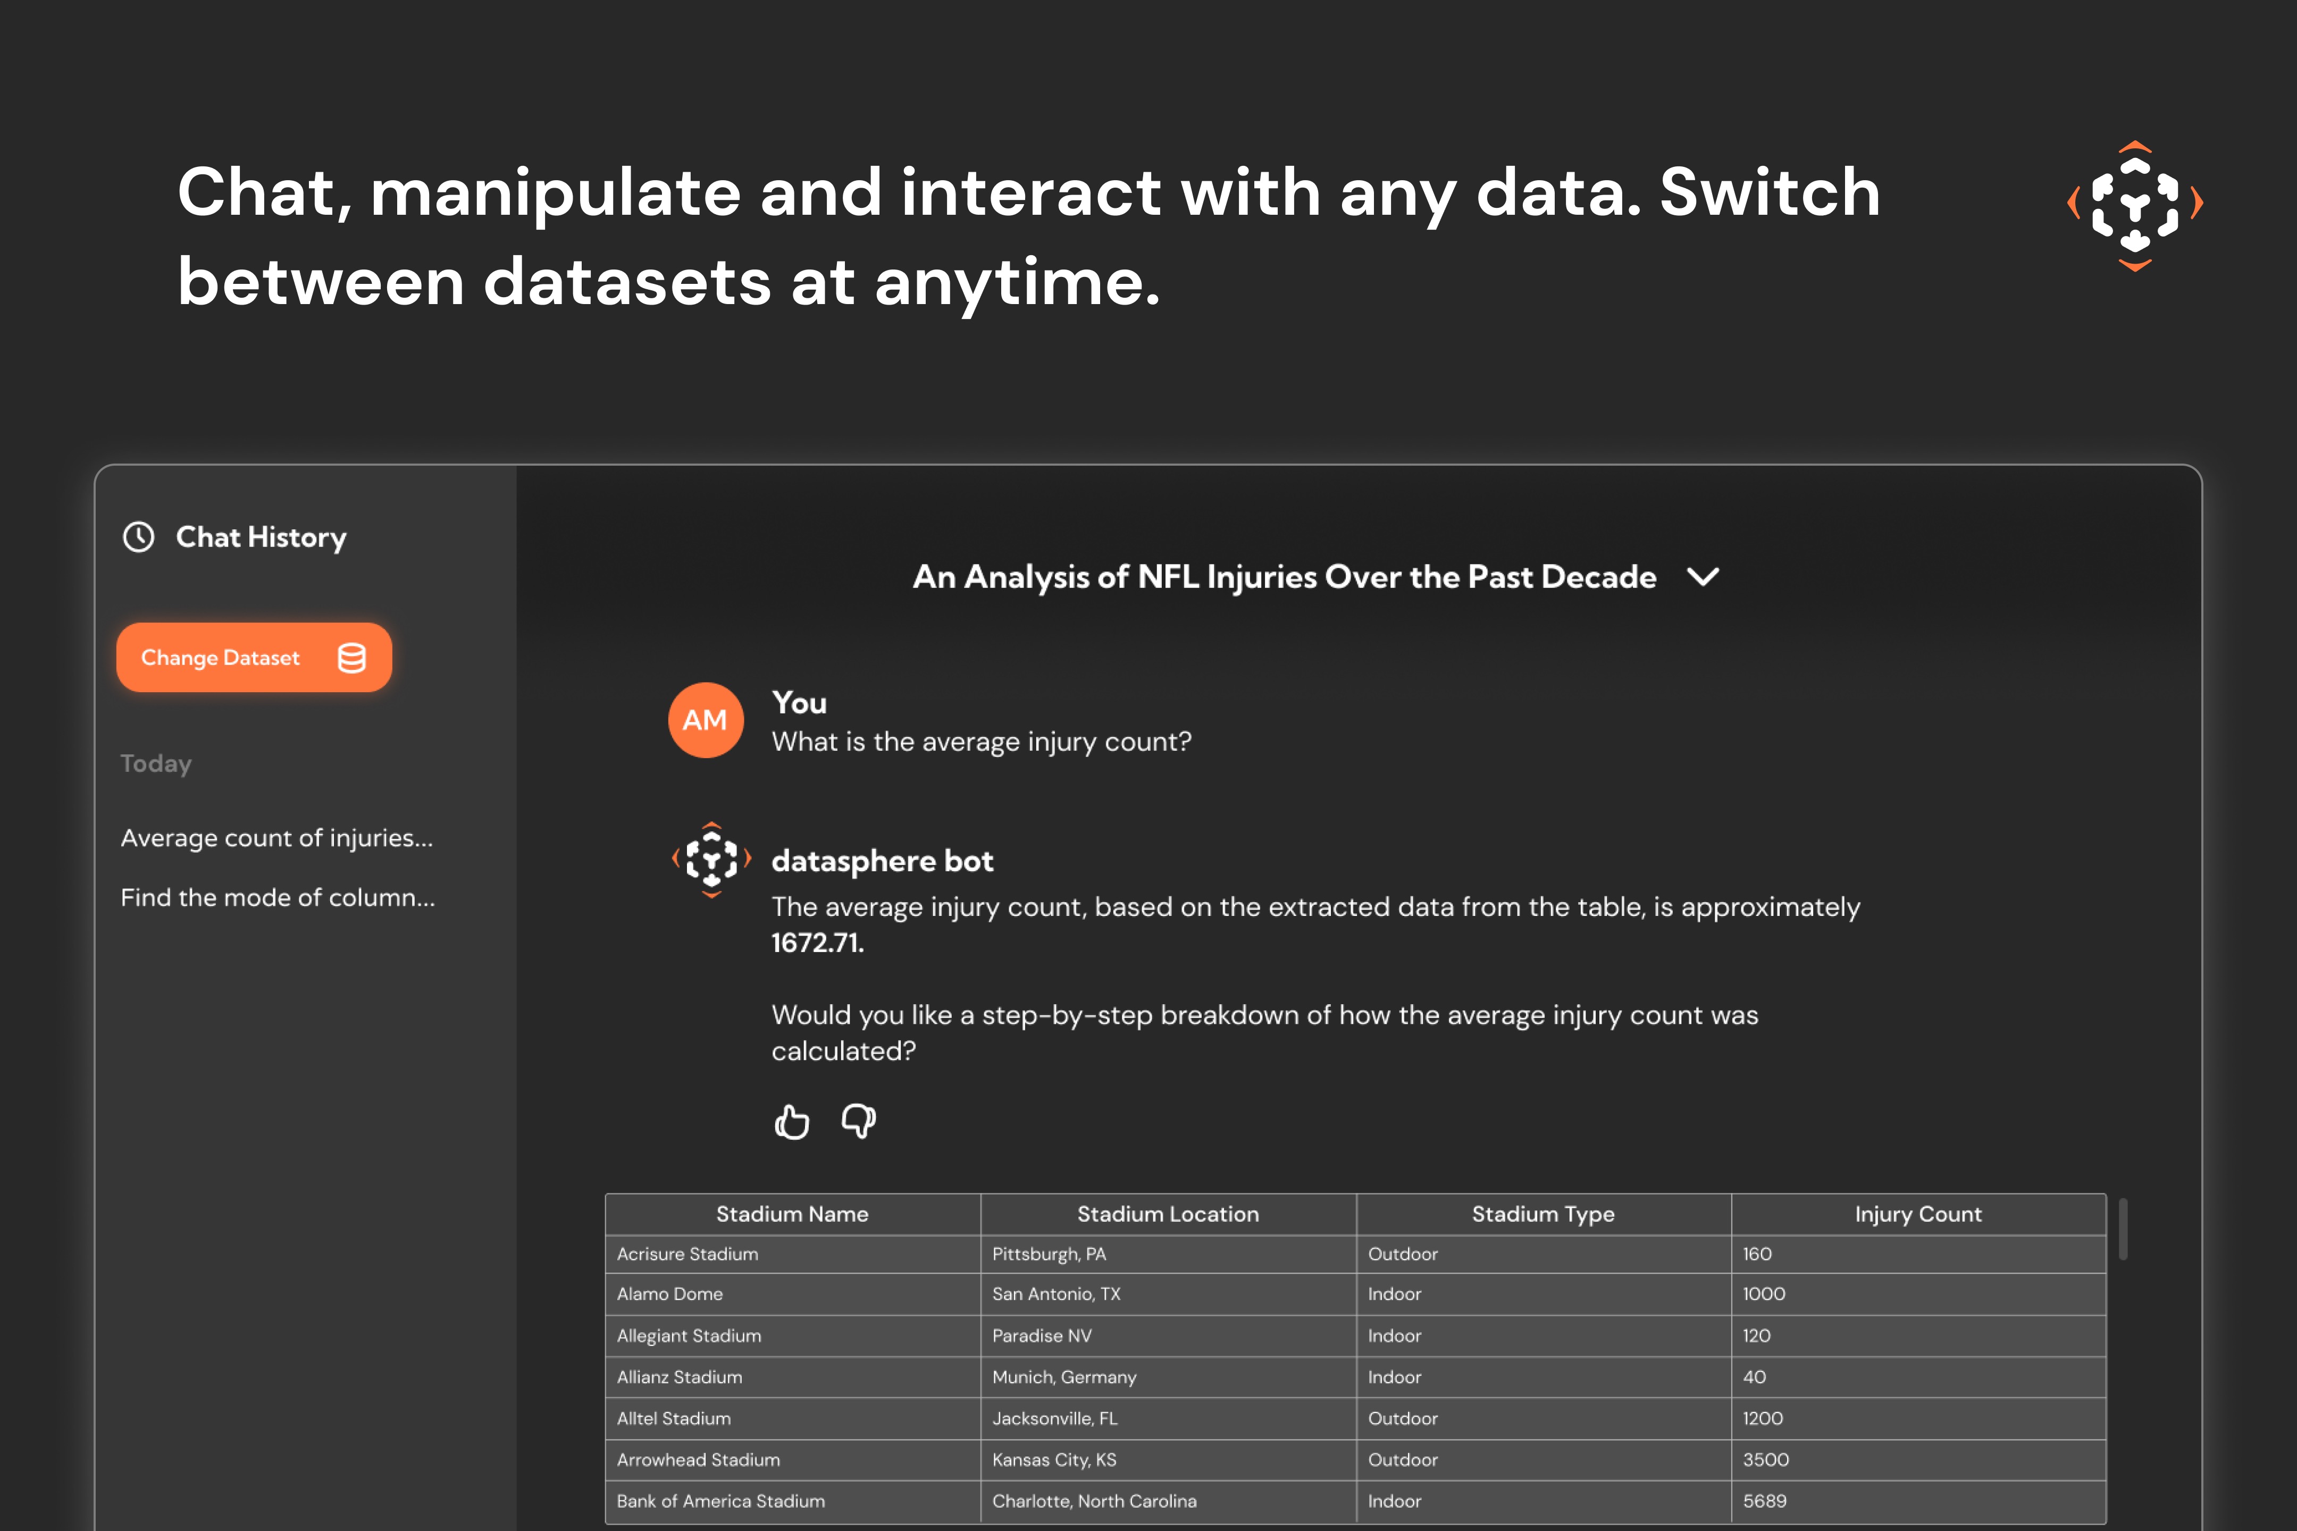The height and width of the screenshot is (1531, 2297).
Task: Select the Arrowhead Stadium row cell
Action: point(698,1460)
